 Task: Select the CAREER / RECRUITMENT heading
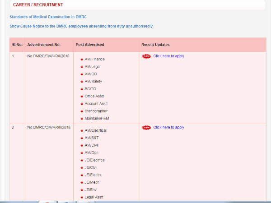[38, 5]
